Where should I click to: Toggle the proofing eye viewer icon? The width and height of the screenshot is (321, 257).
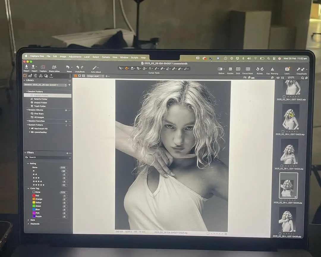pos(84,76)
